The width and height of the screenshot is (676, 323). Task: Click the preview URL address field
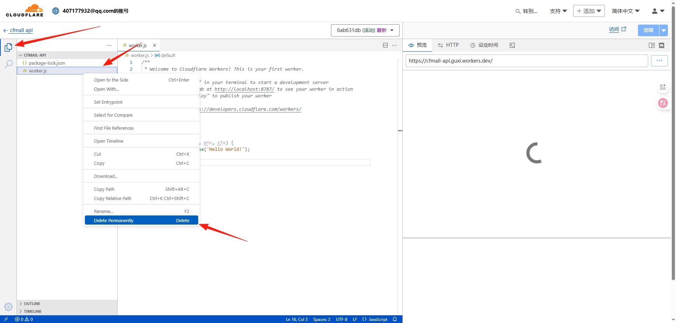pos(526,61)
